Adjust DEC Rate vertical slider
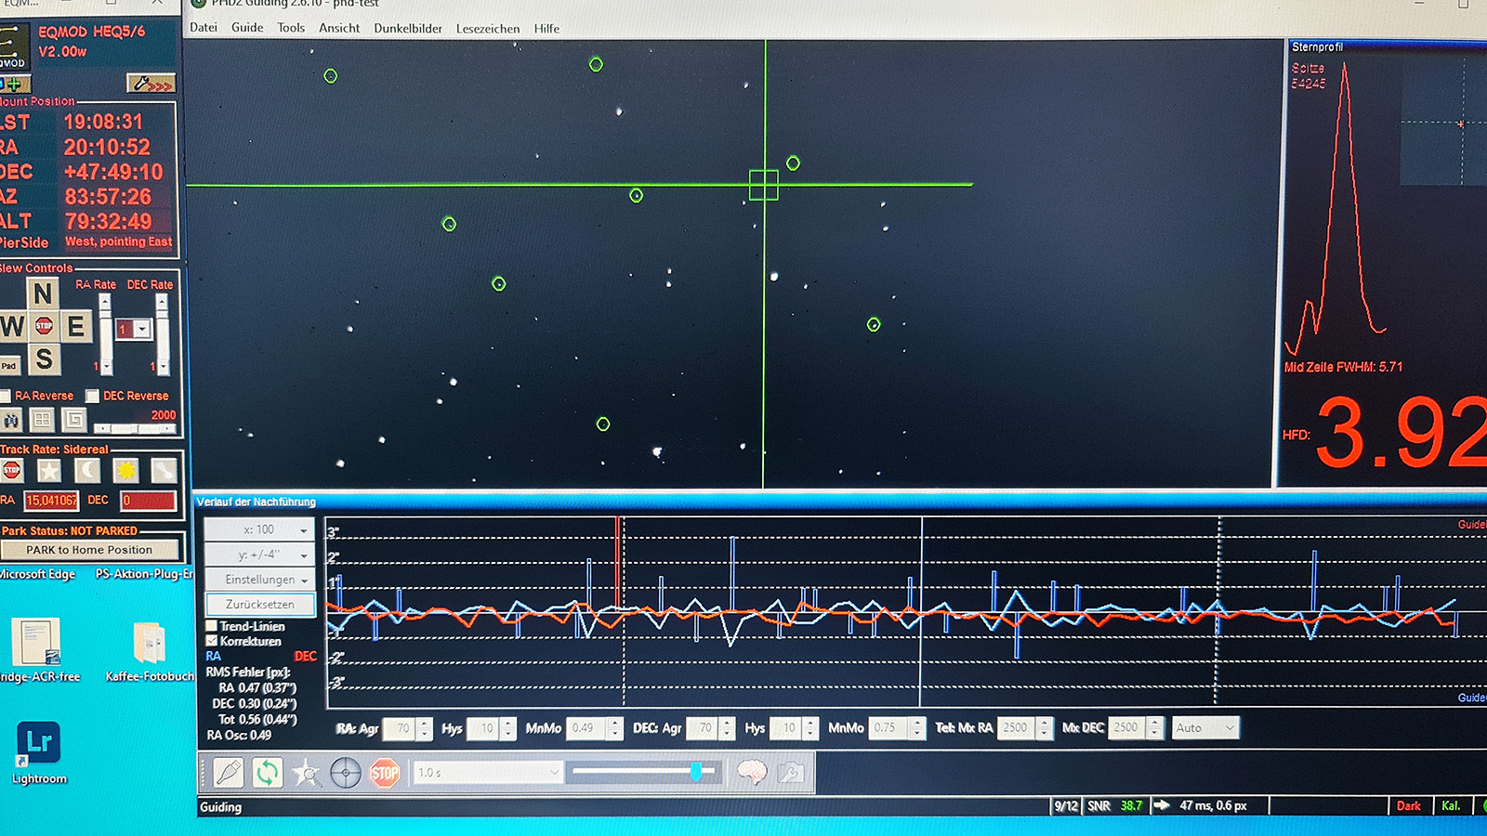 [x=162, y=334]
